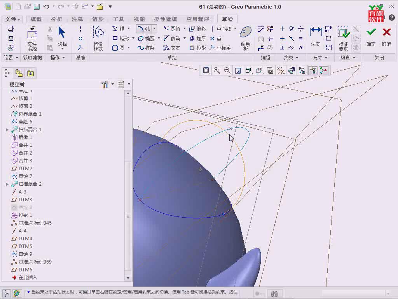Image resolution: width=398 pixels, height=299 pixels.
Task: Select DTM6 in the model tree
Action: [x=22, y=270]
